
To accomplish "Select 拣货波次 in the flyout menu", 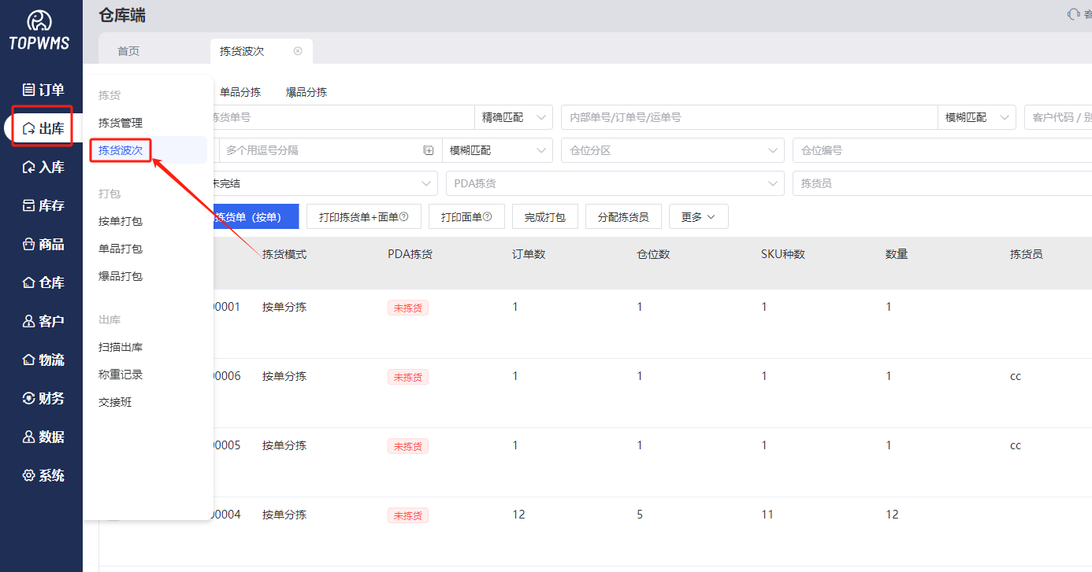I will click(x=121, y=149).
